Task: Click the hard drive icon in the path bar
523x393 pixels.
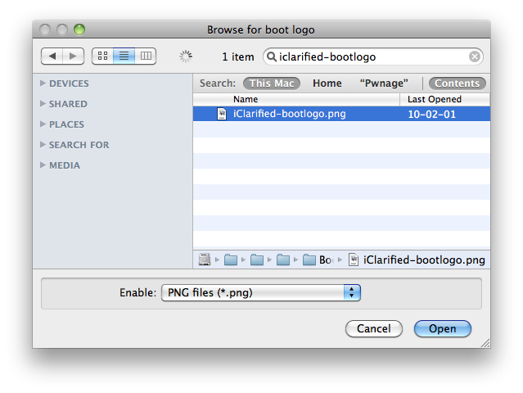Action: (205, 260)
